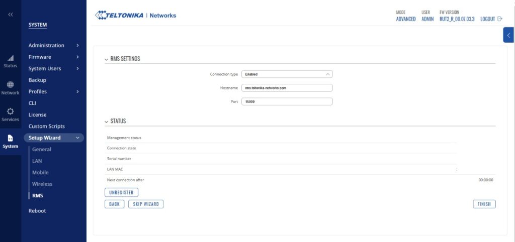This screenshot has width=515, height=242.
Task: Collapse the sidebar with double chevron icon
Action: (11, 14)
